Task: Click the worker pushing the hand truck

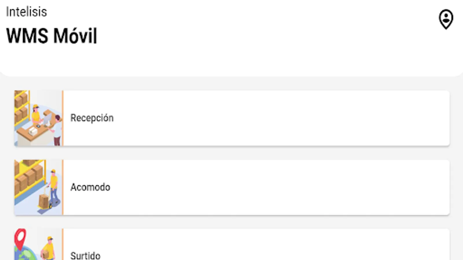Action: (x=54, y=186)
